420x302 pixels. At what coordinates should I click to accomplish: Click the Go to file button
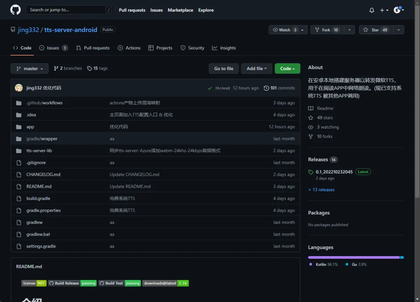coord(224,68)
